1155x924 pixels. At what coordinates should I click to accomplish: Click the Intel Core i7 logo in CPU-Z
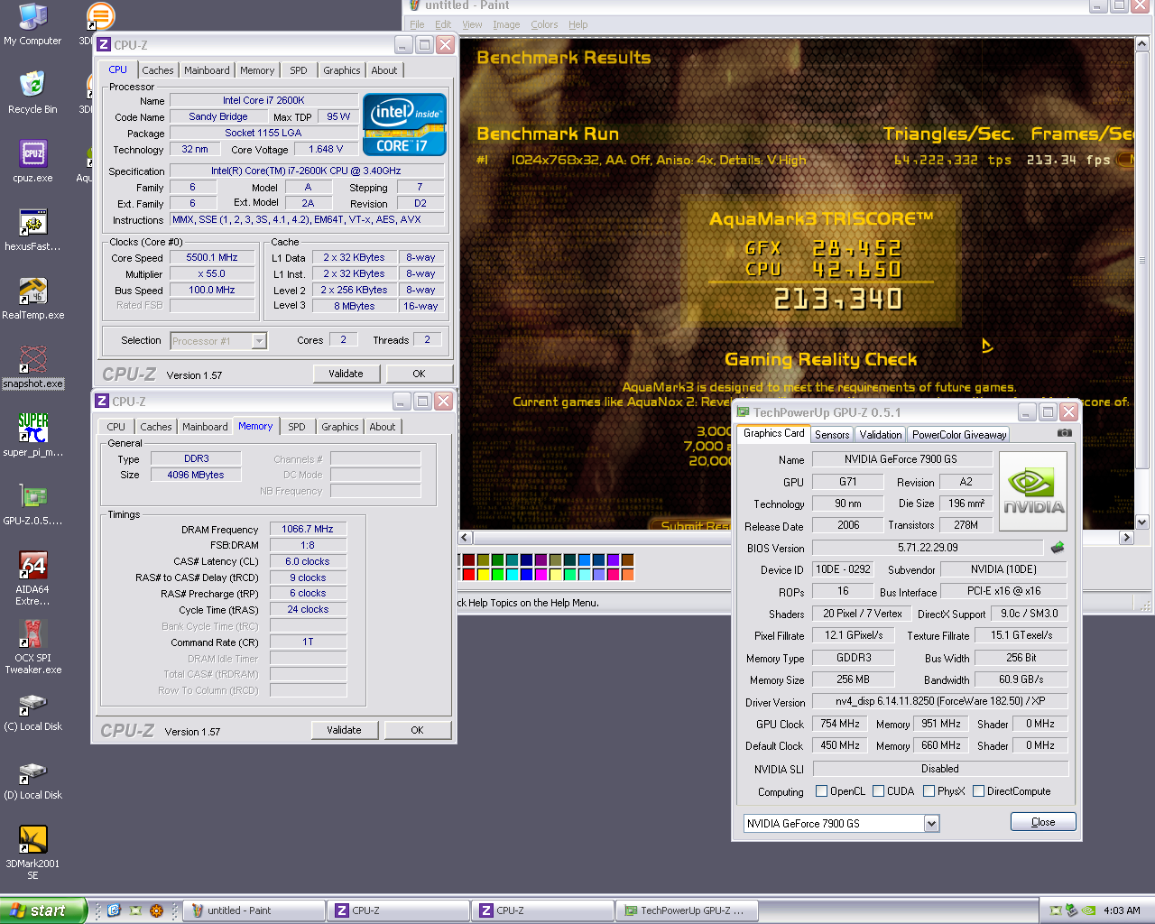[x=404, y=124]
